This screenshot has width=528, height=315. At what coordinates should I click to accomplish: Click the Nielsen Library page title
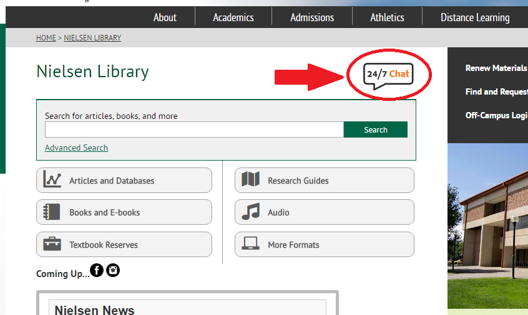click(92, 72)
